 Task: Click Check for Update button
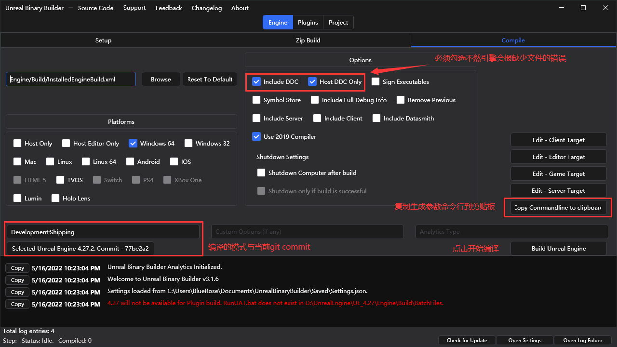tap(467, 340)
